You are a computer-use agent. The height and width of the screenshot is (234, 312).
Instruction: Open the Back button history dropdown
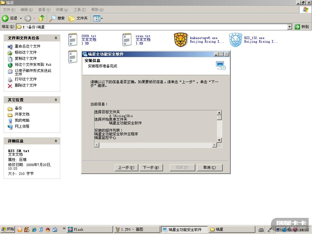click(x=21, y=18)
